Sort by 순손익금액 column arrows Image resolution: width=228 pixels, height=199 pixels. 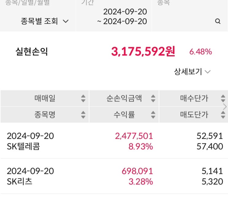(x=153, y=98)
